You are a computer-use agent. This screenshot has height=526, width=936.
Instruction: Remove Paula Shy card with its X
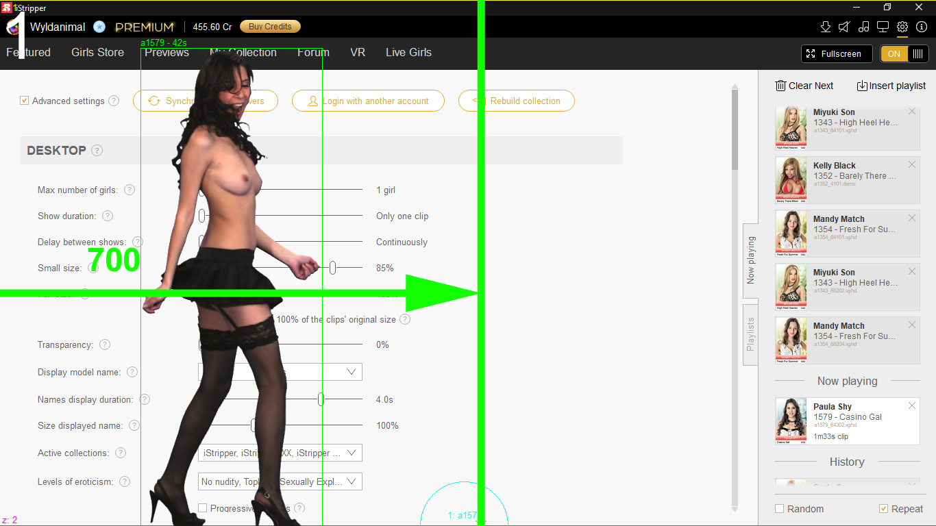click(x=912, y=405)
